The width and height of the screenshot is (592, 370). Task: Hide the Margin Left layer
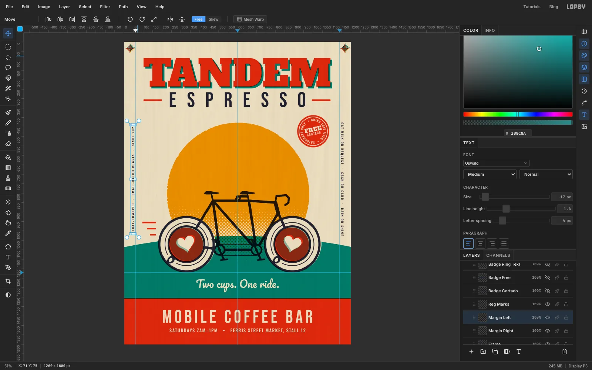click(x=548, y=317)
